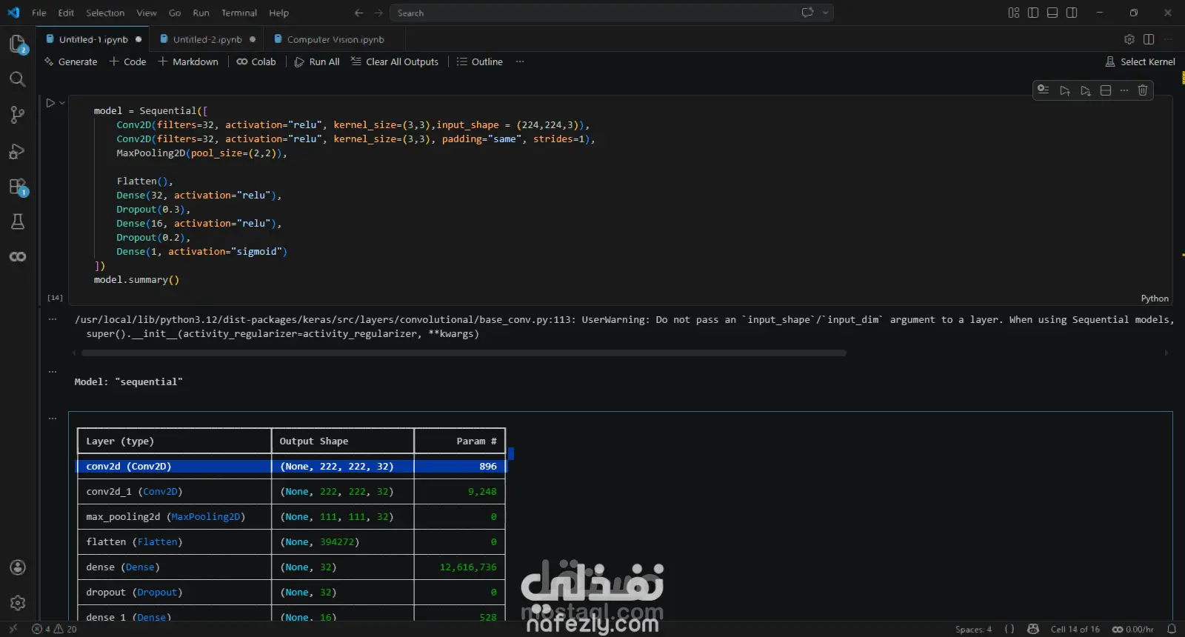
Task: Click the Execute Cell run icon
Action: coord(50,103)
